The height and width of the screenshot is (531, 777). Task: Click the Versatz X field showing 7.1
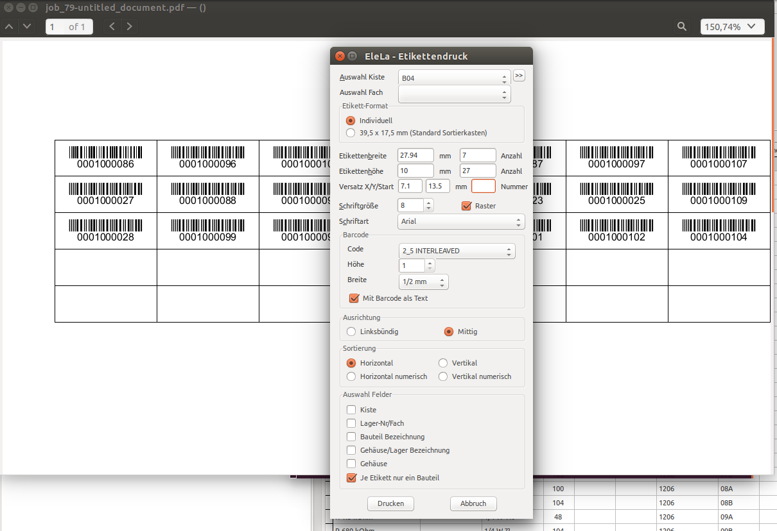[x=410, y=186]
